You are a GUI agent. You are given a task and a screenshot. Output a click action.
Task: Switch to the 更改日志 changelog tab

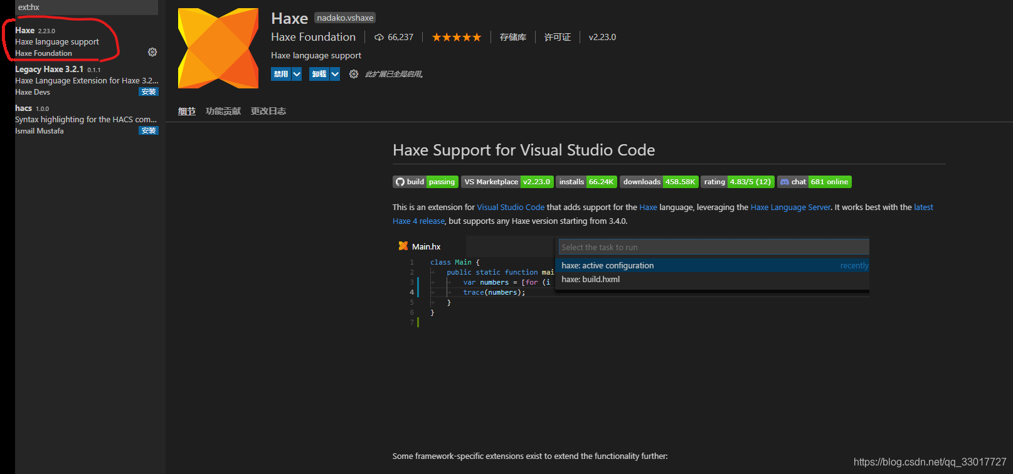click(x=268, y=111)
